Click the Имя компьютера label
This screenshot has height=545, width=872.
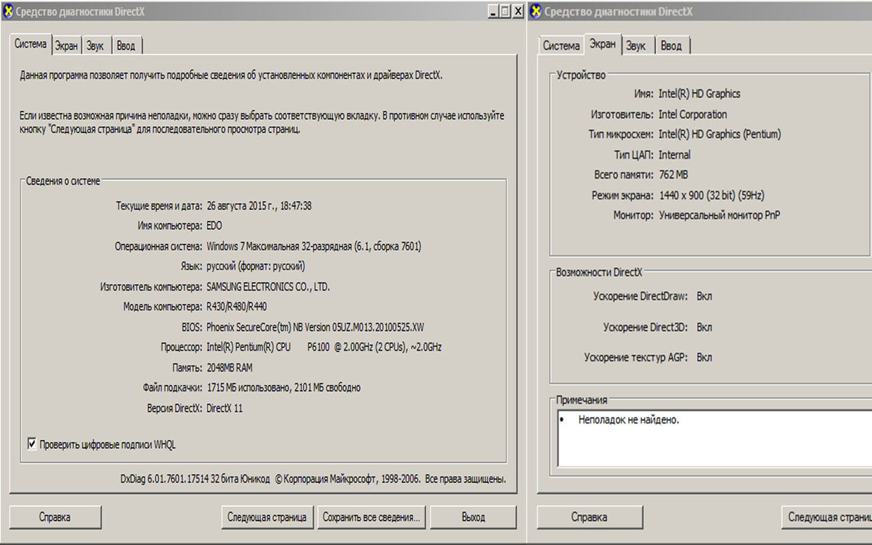tap(170, 225)
